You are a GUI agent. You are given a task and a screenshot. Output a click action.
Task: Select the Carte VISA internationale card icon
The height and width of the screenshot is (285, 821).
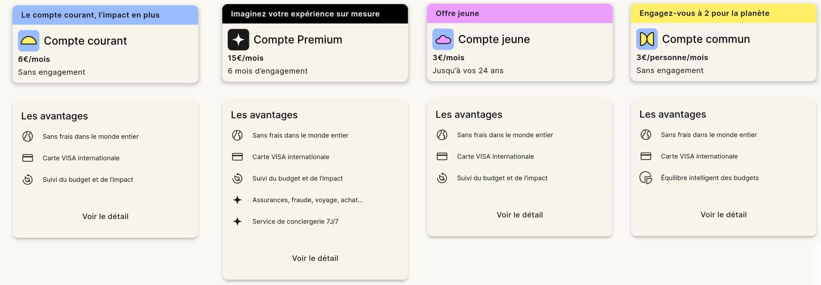(28, 158)
